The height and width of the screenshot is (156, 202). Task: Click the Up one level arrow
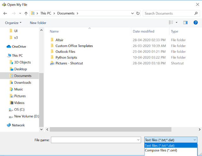click(26, 14)
